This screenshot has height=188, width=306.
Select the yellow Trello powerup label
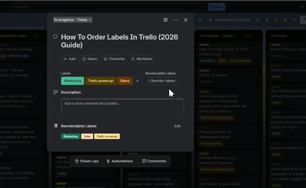tap(101, 81)
